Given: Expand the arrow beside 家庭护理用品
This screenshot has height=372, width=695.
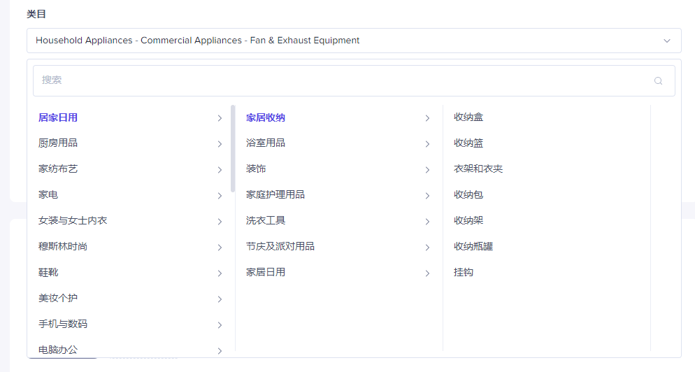Looking at the screenshot, I should [427, 196].
